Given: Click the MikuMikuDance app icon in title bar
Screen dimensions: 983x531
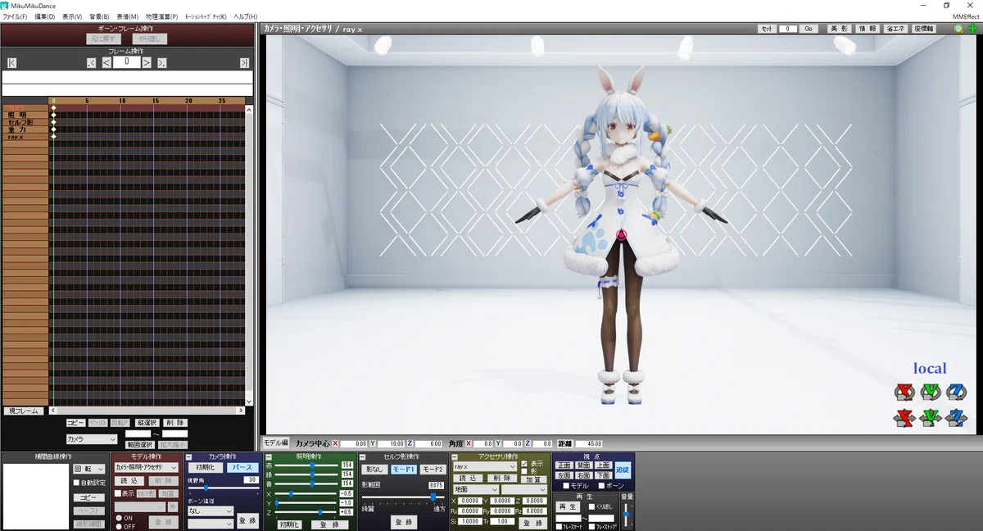Looking at the screenshot, I should 6,6.
